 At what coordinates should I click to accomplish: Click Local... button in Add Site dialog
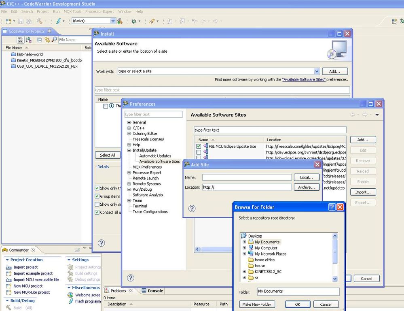[307, 177]
